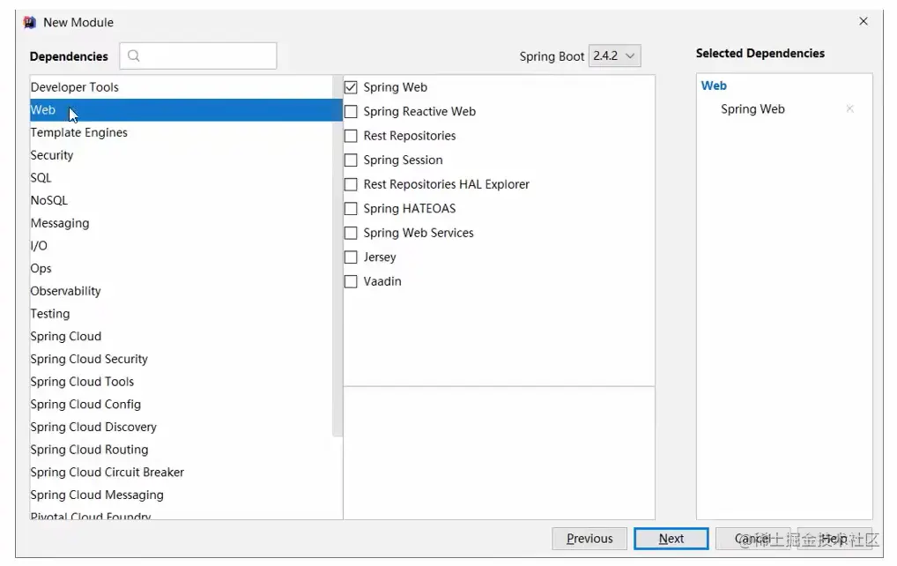Enable Spring HATEOAS dependency

(351, 209)
